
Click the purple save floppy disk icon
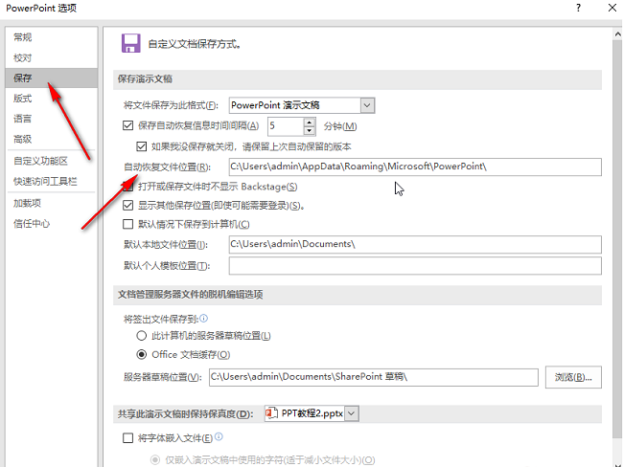(130, 43)
